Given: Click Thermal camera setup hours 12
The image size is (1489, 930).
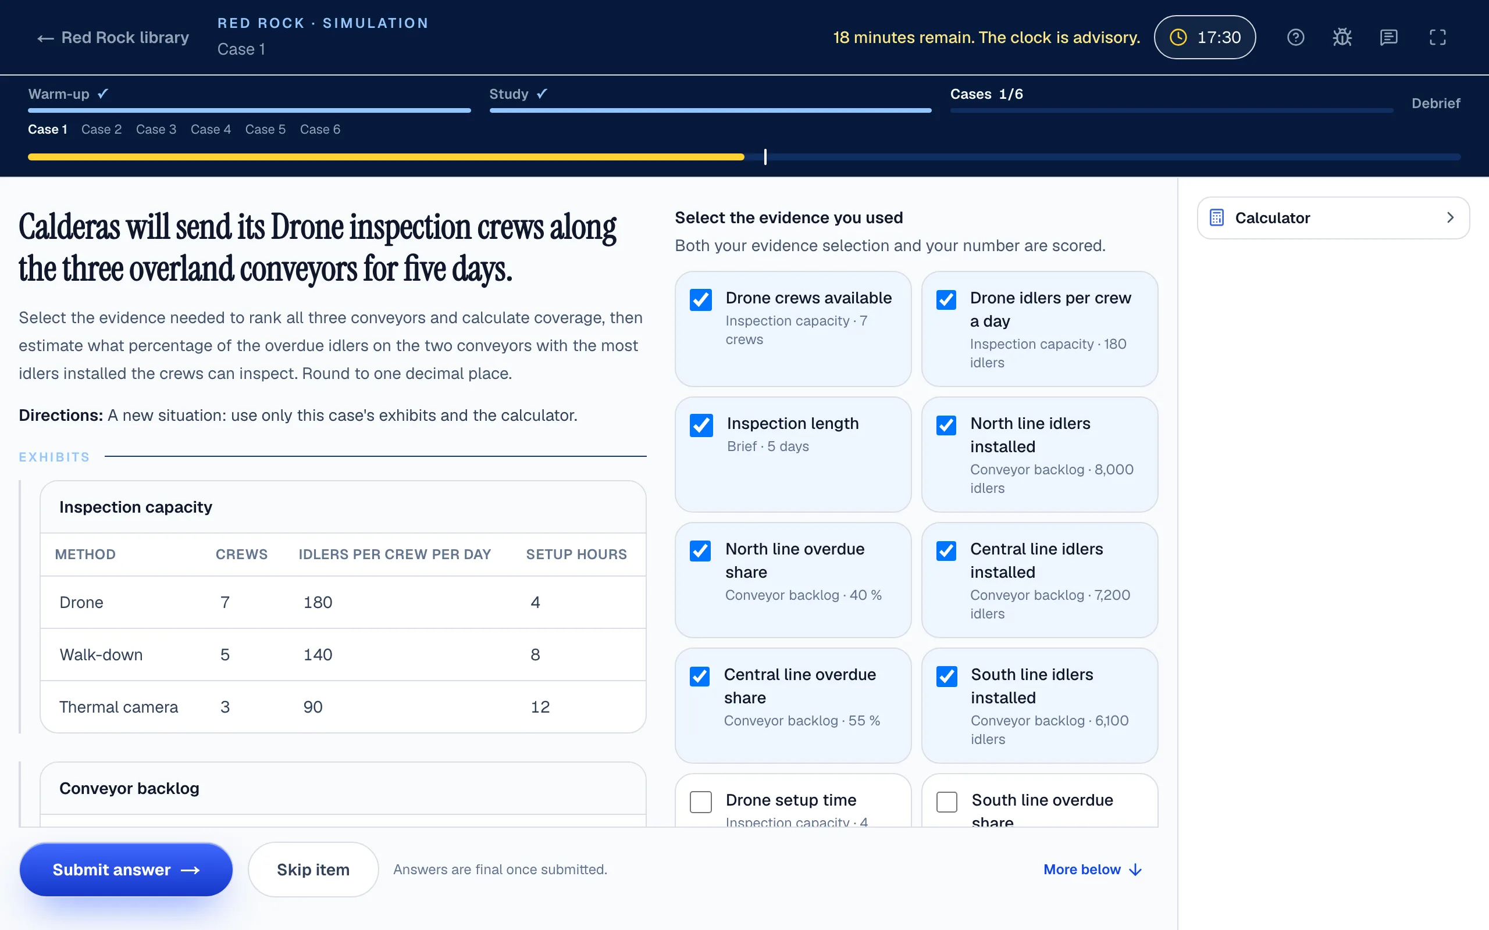Looking at the screenshot, I should point(540,707).
